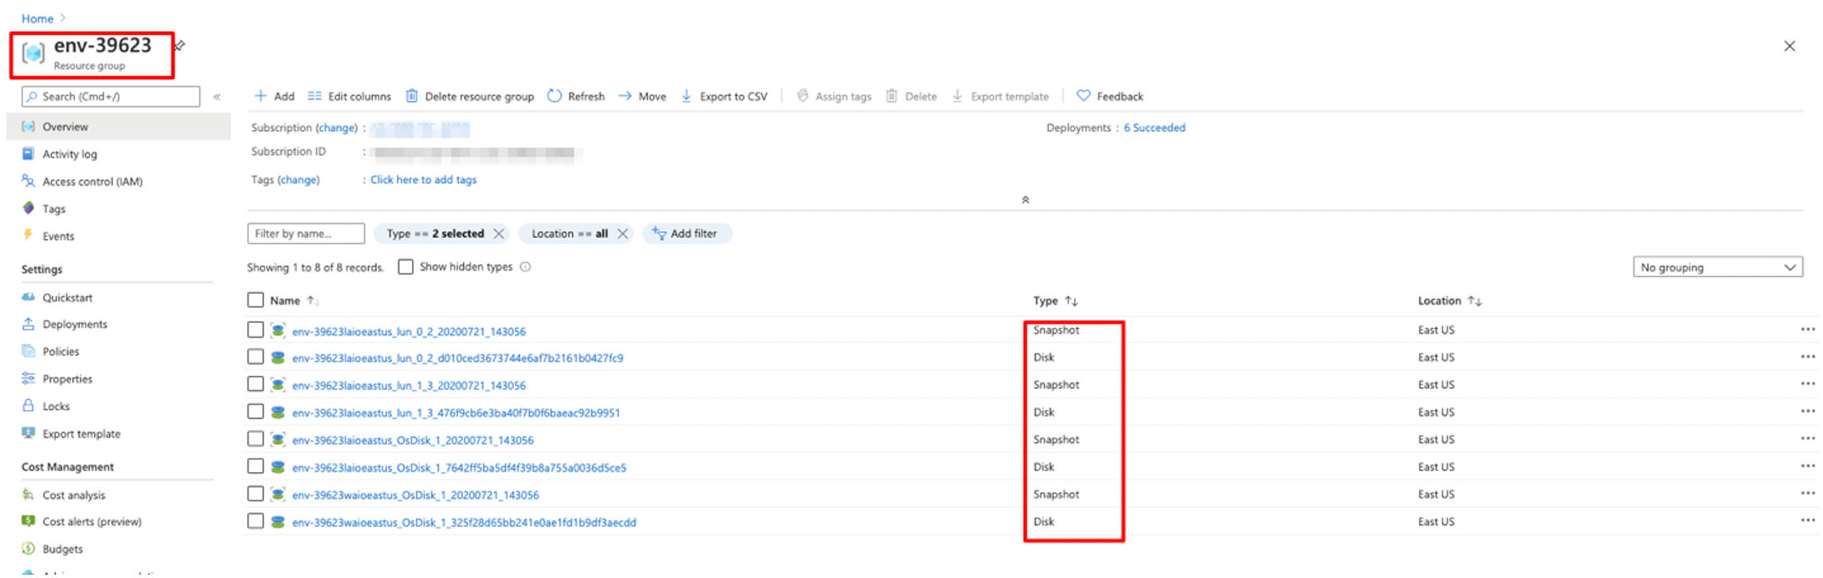Collapse the essentials section with double chevron
Screen dimensions: 1823x578
tap(1025, 200)
